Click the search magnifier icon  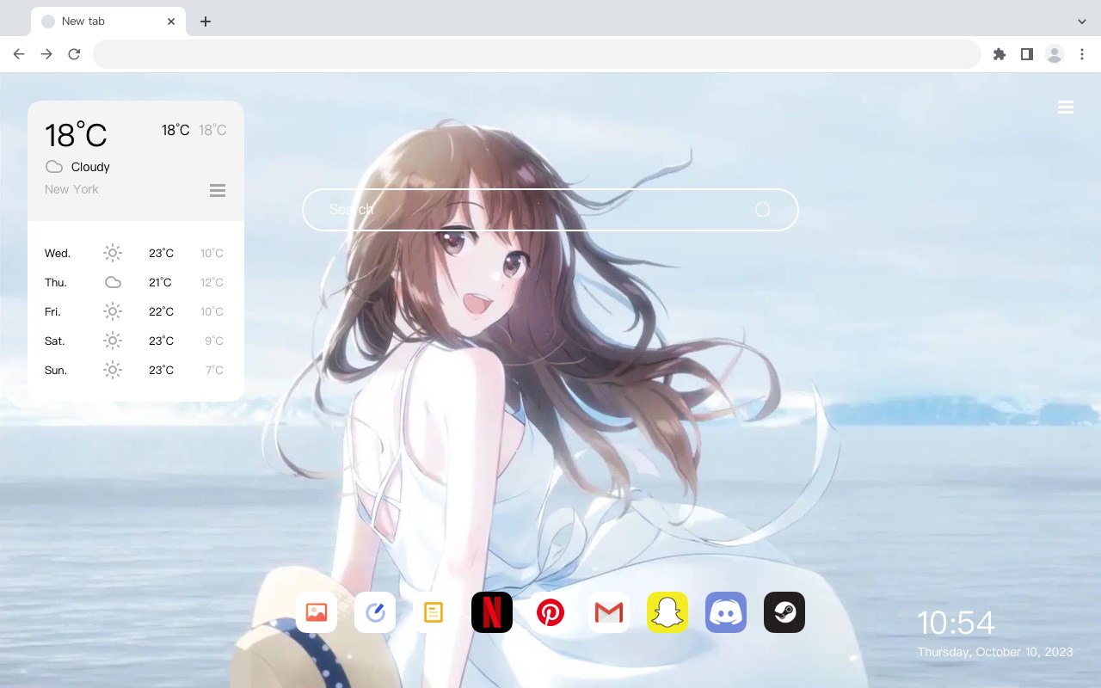[763, 210]
